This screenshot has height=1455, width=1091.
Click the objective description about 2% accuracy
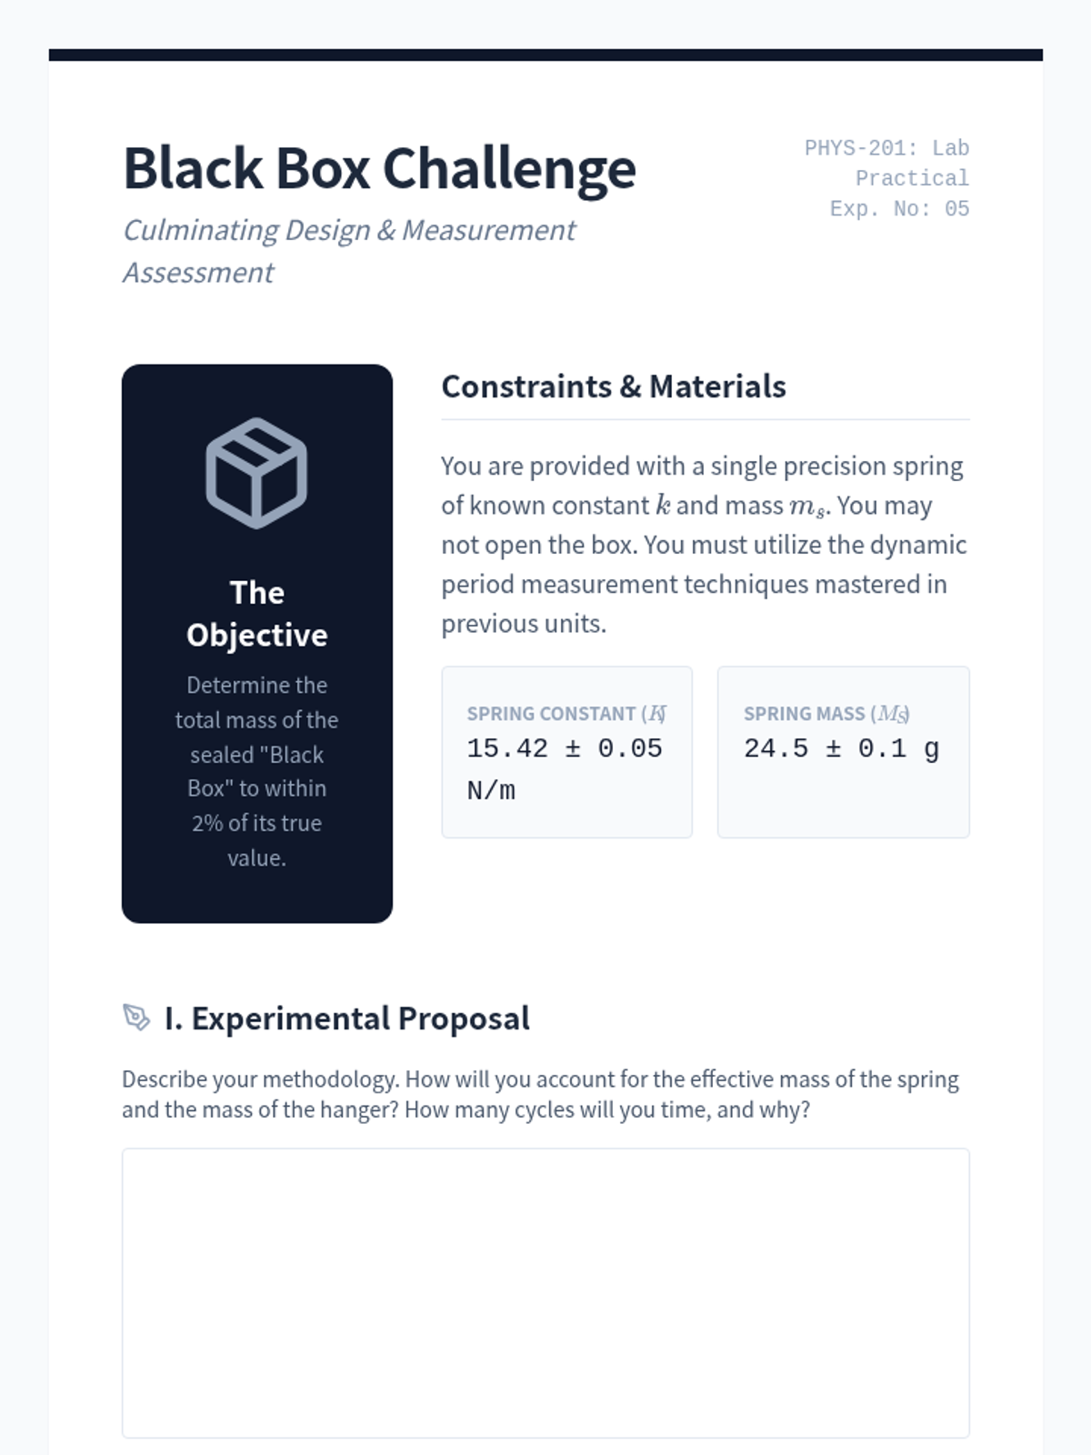tap(257, 771)
